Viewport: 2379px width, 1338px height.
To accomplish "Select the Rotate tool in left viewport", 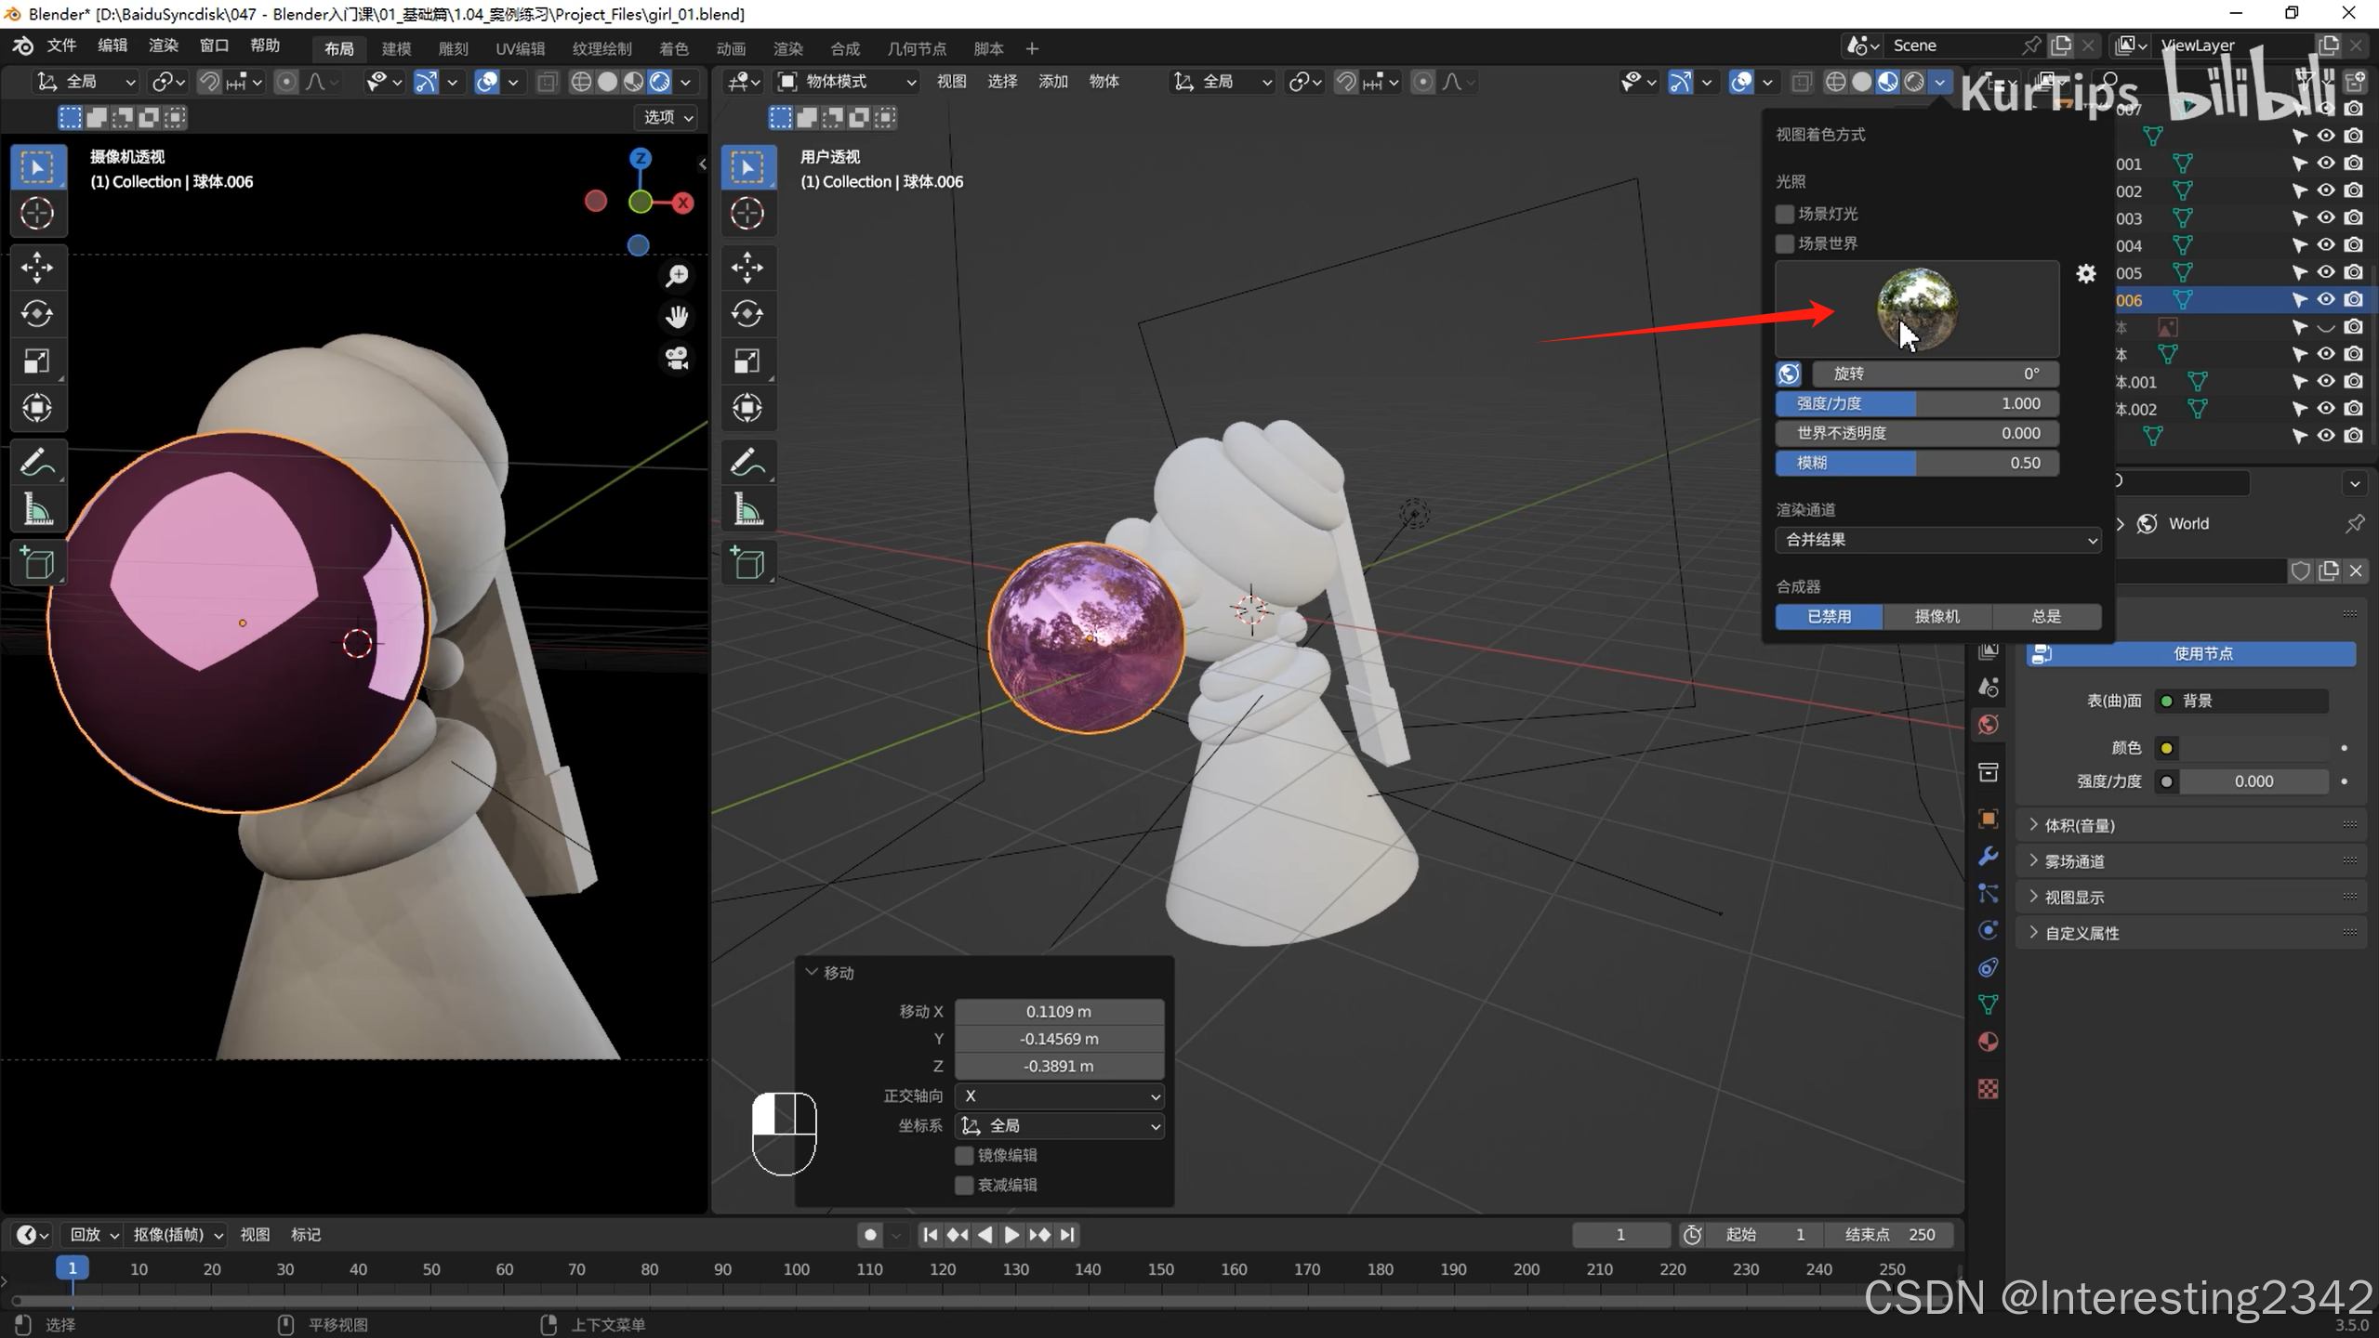I will click(37, 314).
